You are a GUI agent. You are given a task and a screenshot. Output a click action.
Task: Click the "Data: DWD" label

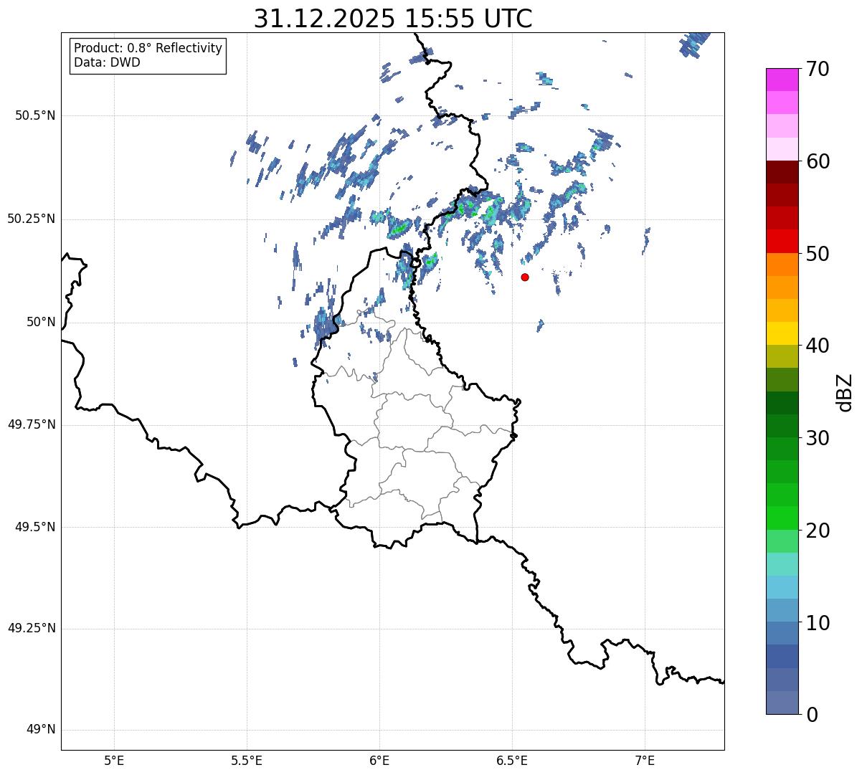[107, 62]
